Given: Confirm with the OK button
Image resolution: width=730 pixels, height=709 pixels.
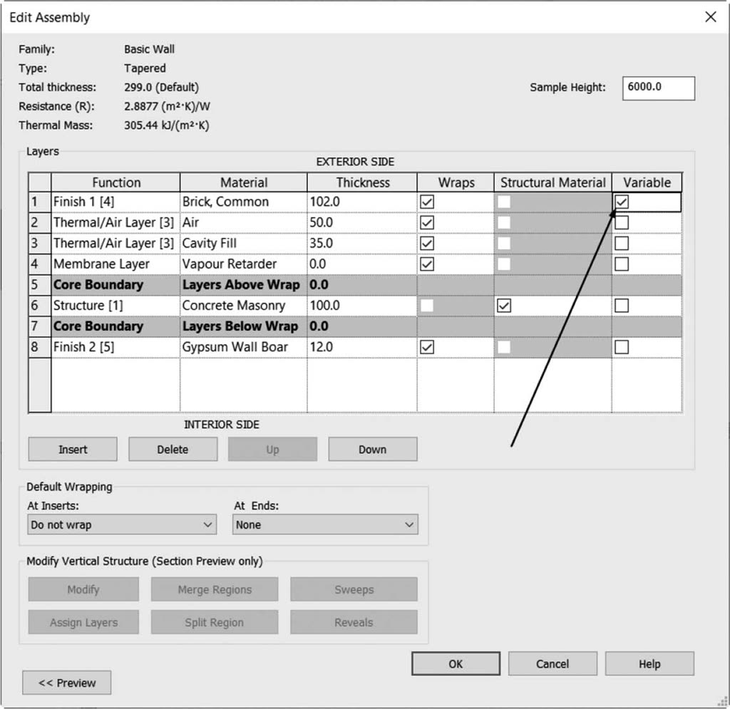Looking at the screenshot, I should (x=456, y=664).
